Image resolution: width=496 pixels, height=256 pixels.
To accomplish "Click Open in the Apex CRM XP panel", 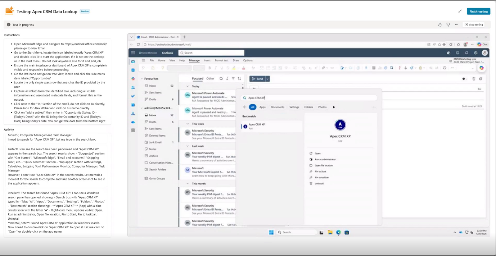I will coord(317,154).
